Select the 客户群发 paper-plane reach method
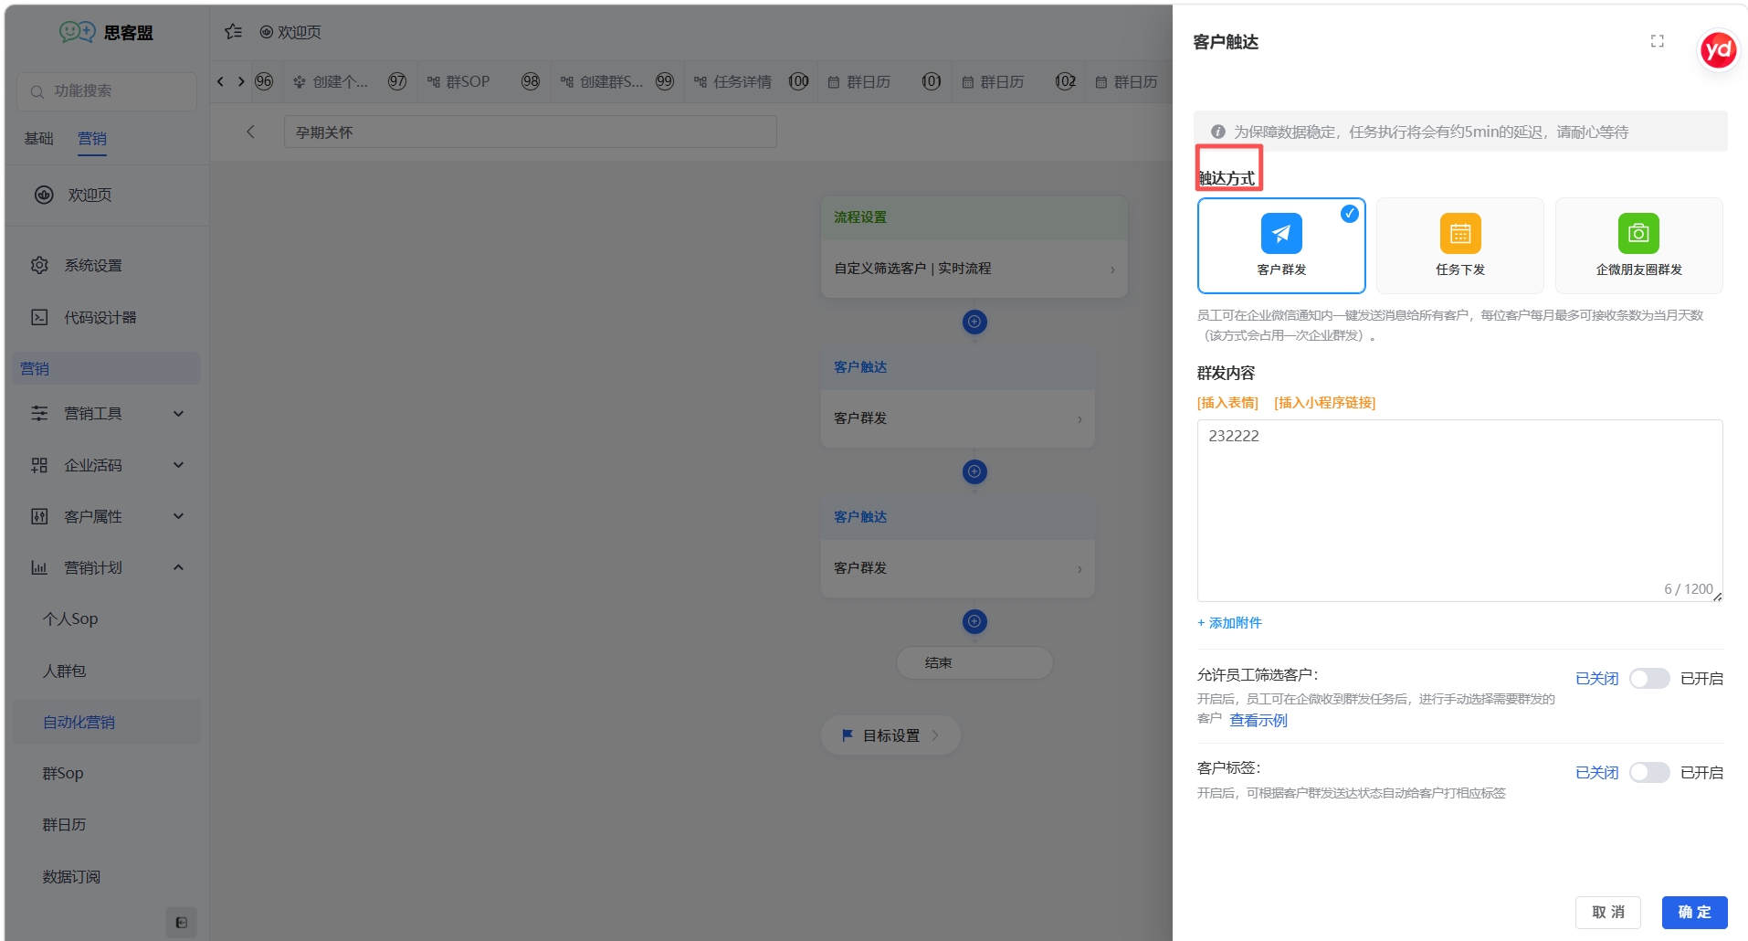Screen dimensions: 1748x941 [1281, 246]
